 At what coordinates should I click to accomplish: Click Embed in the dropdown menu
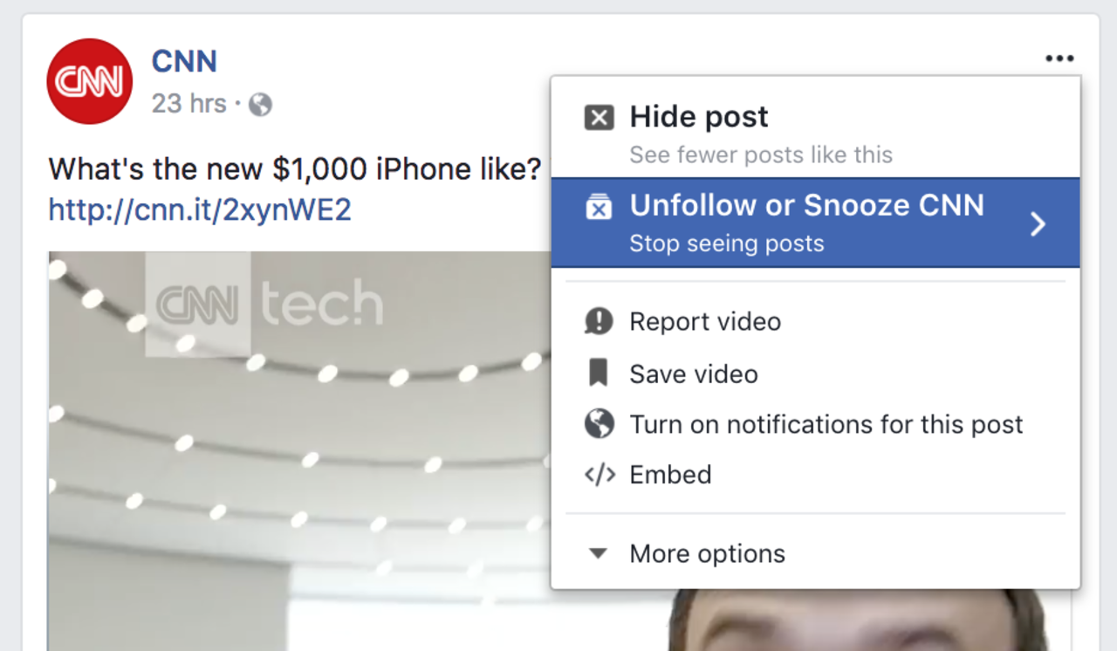pyautogui.click(x=670, y=475)
